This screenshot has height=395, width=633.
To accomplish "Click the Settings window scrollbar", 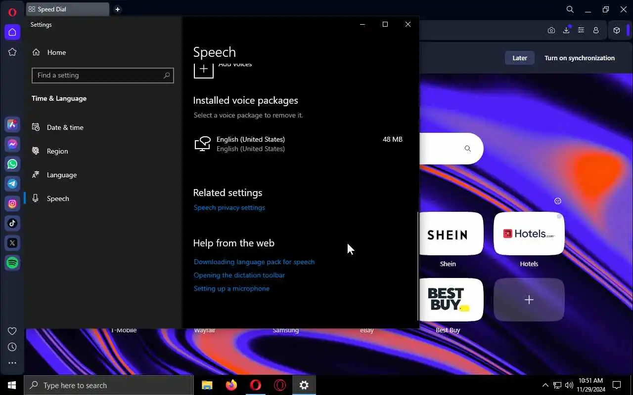I will coord(418,267).
